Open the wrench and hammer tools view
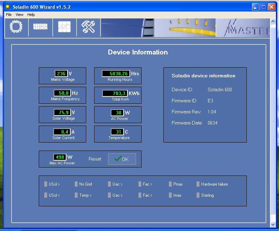 (x=88, y=27)
